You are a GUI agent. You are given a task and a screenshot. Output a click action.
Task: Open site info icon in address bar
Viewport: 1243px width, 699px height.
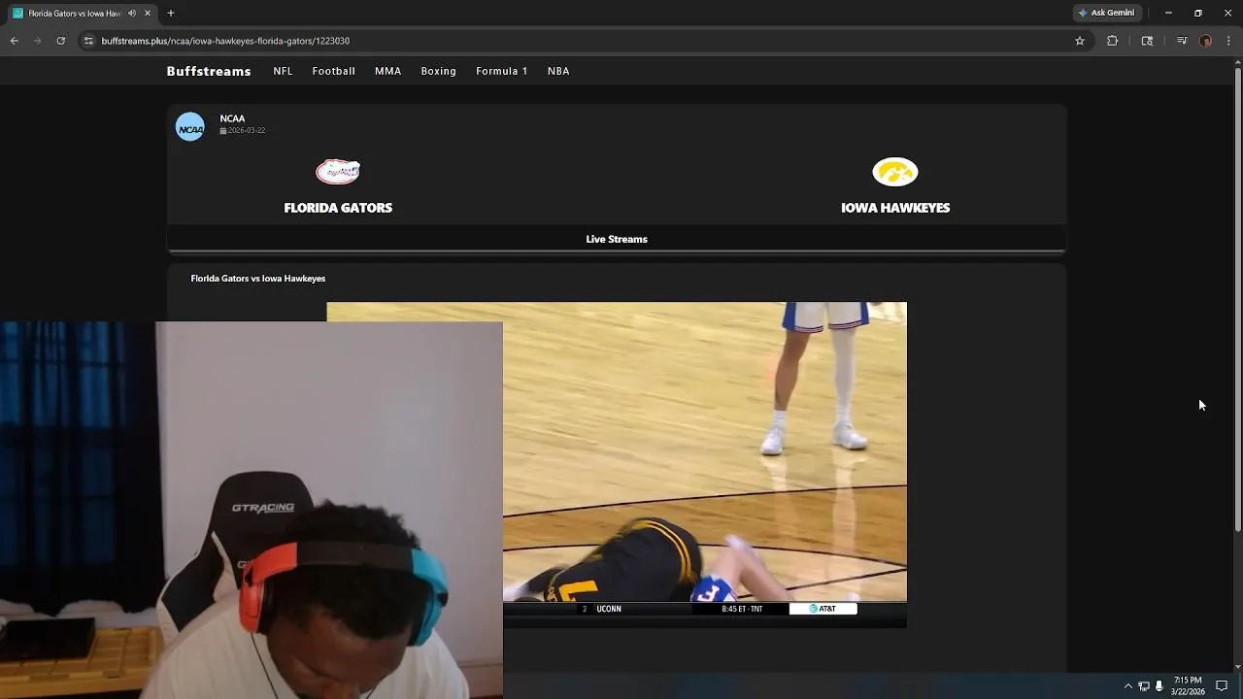coord(88,41)
